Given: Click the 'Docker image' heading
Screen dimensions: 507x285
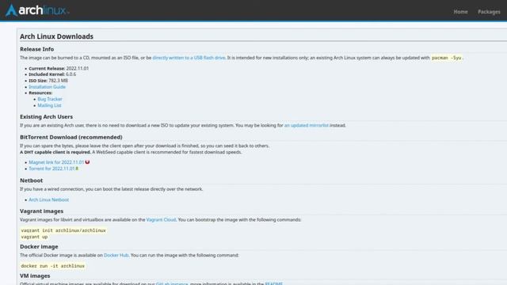Looking at the screenshot, I should (x=39, y=246).
